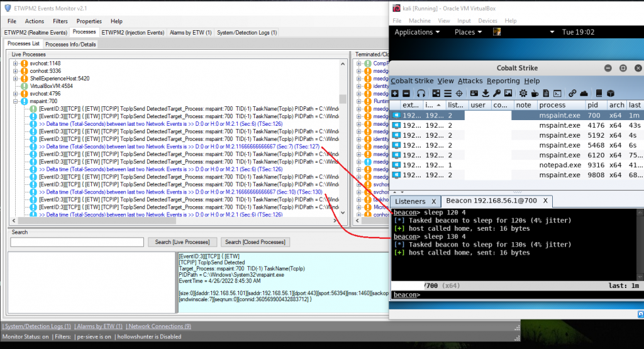Open the Attacks menu in Cobalt Strike
This screenshot has width=644, height=349.
pyautogui.click(x=470, y=80)
